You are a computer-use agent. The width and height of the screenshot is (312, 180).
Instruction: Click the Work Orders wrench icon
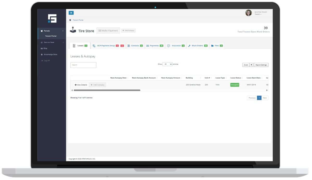[x=189, y=46]
